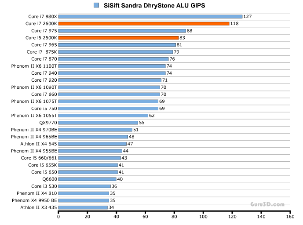The width and height of the screenshot is (303, 225).
Task: Click the value 79 for Core i7 875K
Action: pyautogui.click(x=176, y=52)
